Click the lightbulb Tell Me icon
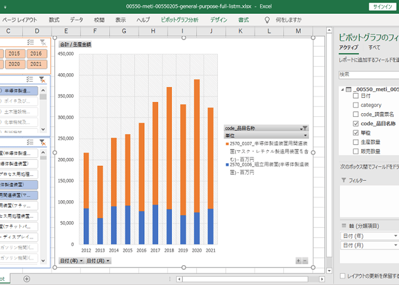This screenshot has width=399, height=285. 267,20
